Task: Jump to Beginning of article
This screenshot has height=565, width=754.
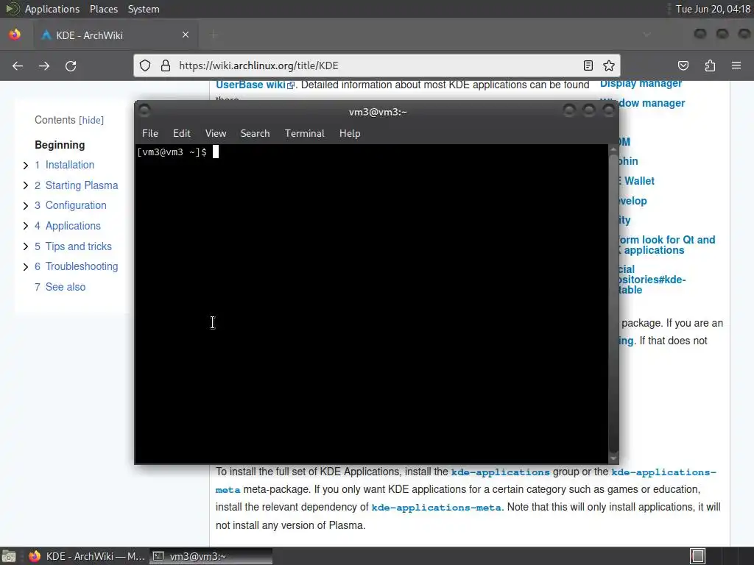Action: point(60,145)
